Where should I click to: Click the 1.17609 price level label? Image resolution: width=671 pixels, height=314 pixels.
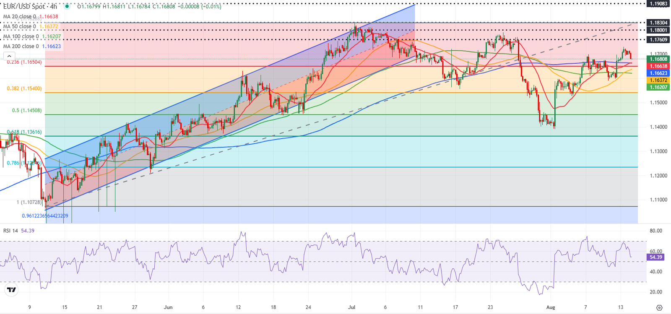click(x=658, y=40)
